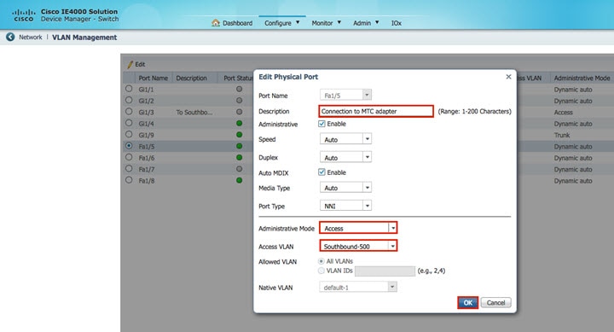Open the Access VLAN dropdown
614x332 pixels.
tap(358, 246)
